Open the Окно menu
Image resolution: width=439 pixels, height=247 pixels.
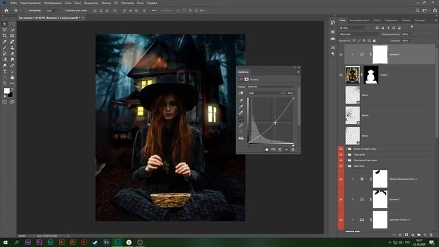click(x=140, y=3)
